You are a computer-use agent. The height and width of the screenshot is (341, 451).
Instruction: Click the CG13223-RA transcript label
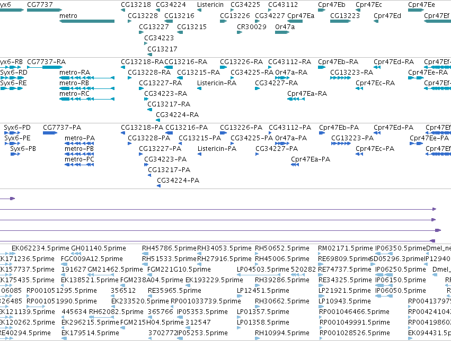pyautogui.click(x=351, y=73)
